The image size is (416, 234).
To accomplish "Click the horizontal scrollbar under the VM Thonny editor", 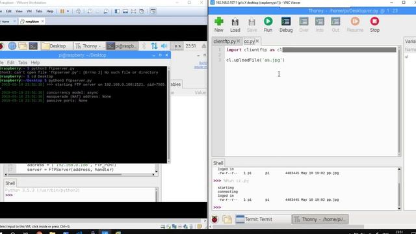I will click(79, 175).
